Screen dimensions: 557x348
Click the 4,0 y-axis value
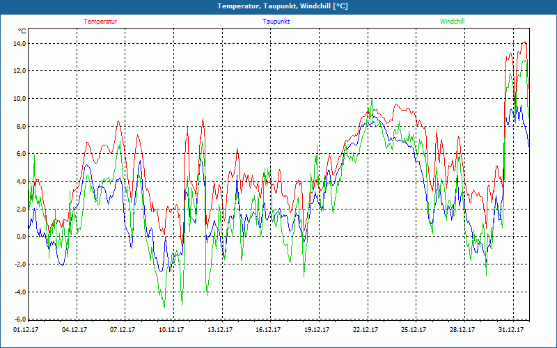click(22, 182)
